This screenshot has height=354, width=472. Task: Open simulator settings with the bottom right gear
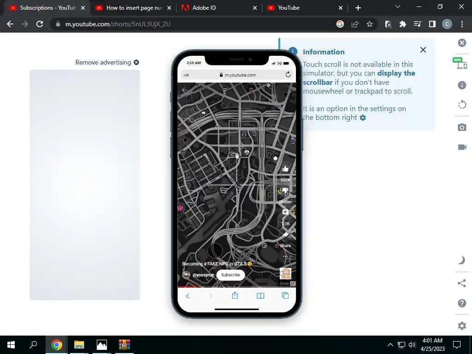(x=462, y=326)
